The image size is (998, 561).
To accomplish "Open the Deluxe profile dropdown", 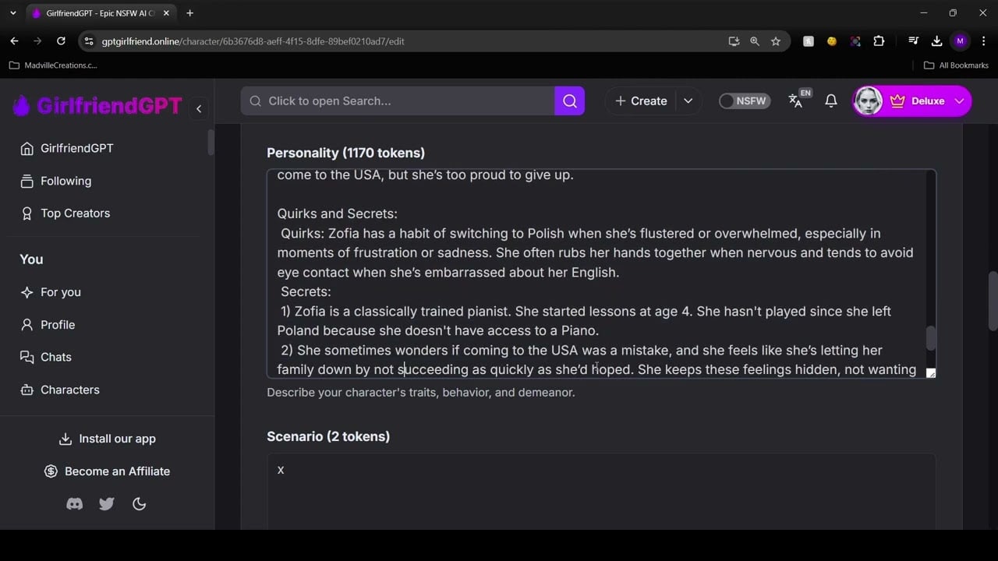I will pos(960,101).
